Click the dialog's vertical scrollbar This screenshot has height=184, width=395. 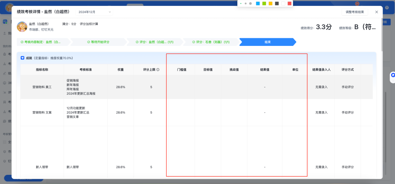tap(381, 36)
